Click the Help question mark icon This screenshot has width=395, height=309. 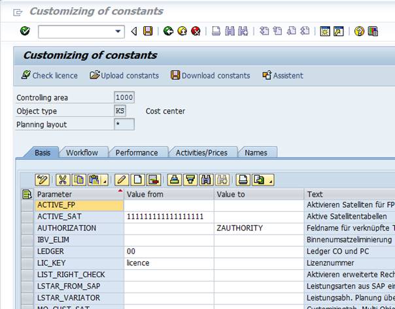click(x=359, y=31)
